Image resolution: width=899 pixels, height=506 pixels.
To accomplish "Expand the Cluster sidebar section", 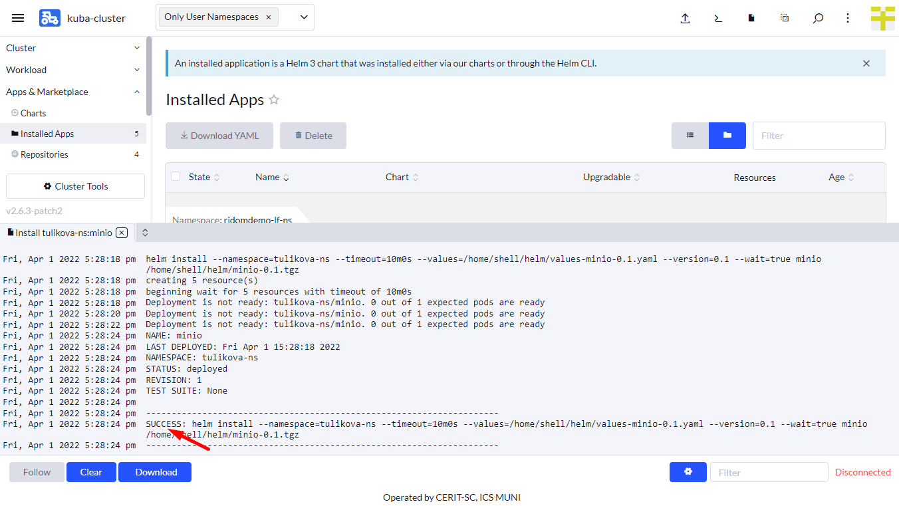I will point(73,48).
